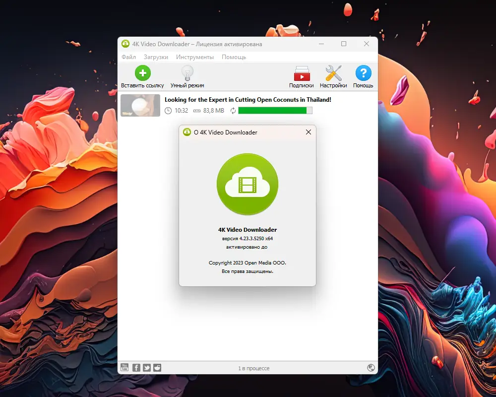Click the large green cloud logo in About dialog
The height and width of the screenshot is (397, 496).
tap(248, 184)
